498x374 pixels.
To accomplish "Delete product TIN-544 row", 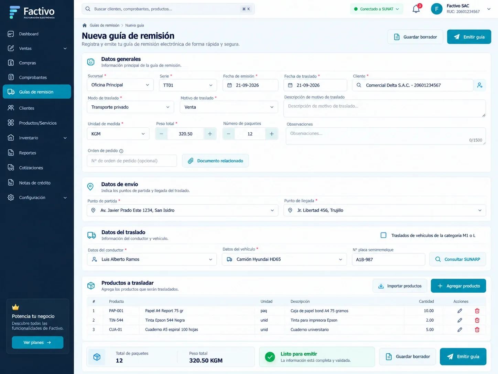I will point(477,320).
